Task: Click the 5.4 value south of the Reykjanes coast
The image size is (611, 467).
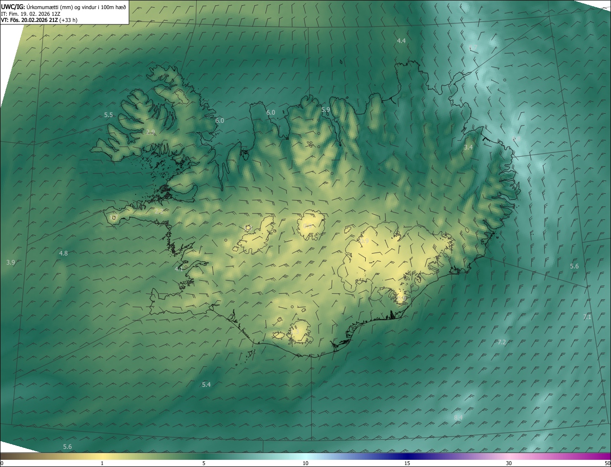Action: point(206,385)
